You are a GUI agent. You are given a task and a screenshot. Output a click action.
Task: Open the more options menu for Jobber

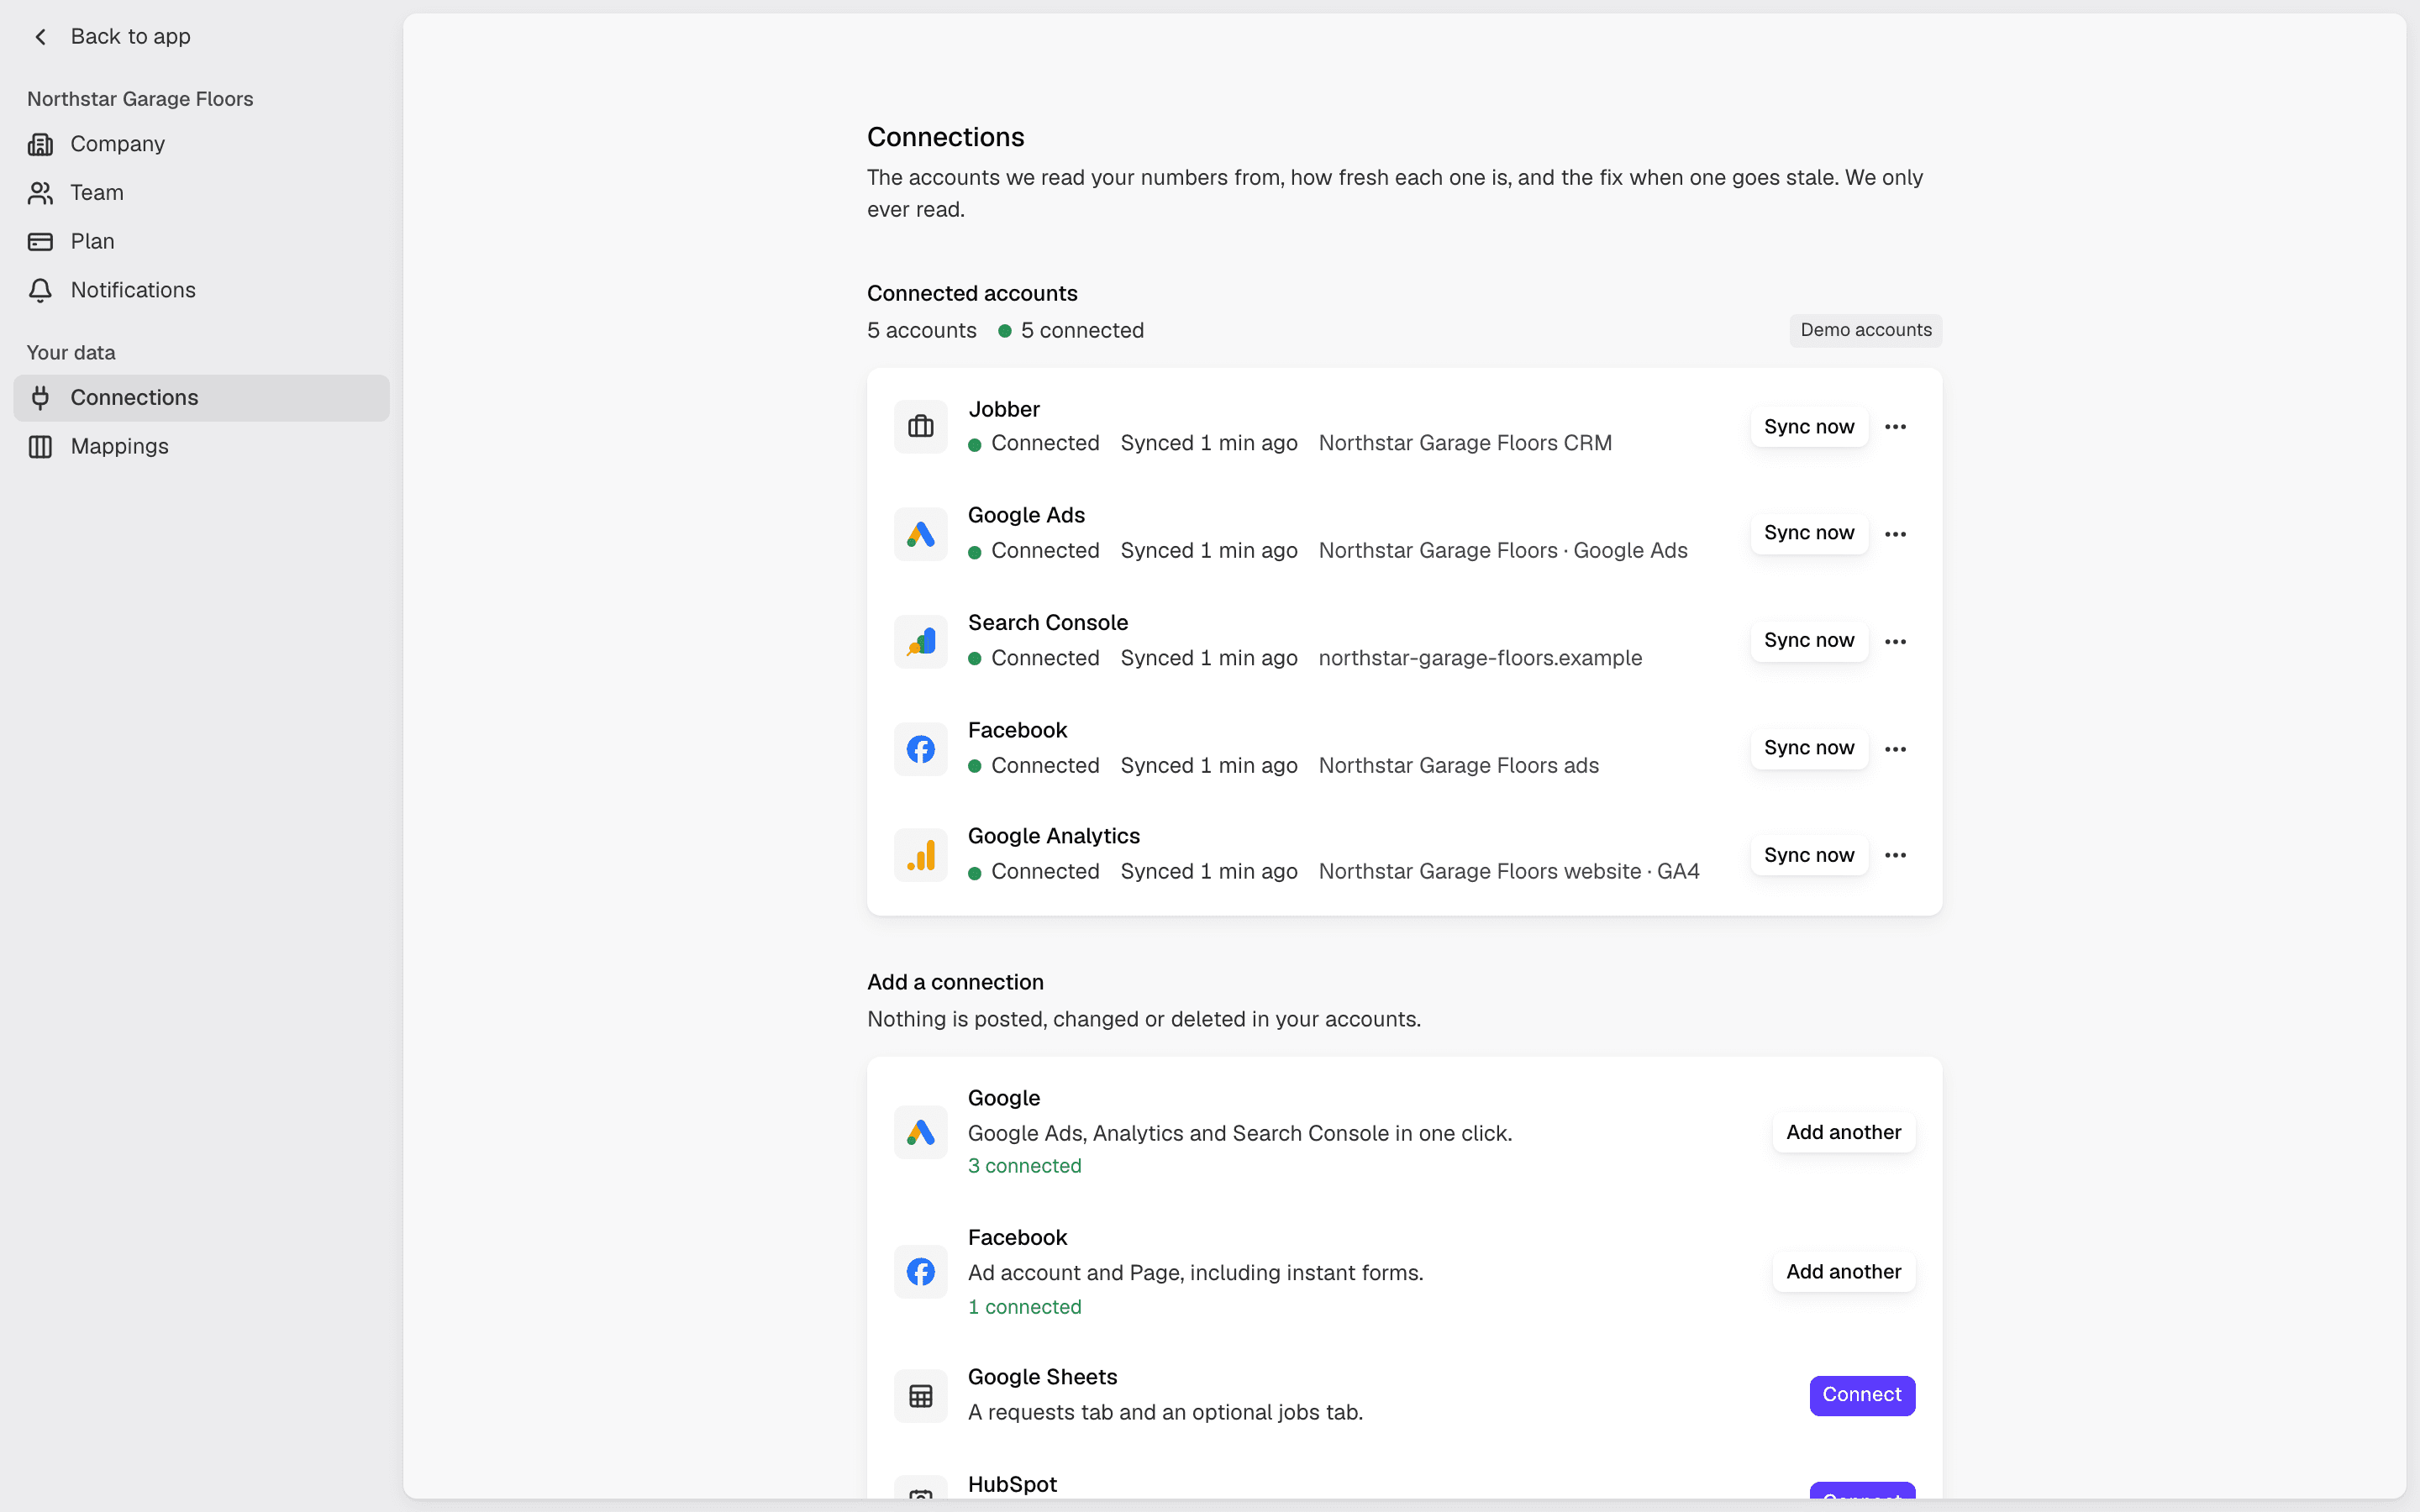point(1895,427)
